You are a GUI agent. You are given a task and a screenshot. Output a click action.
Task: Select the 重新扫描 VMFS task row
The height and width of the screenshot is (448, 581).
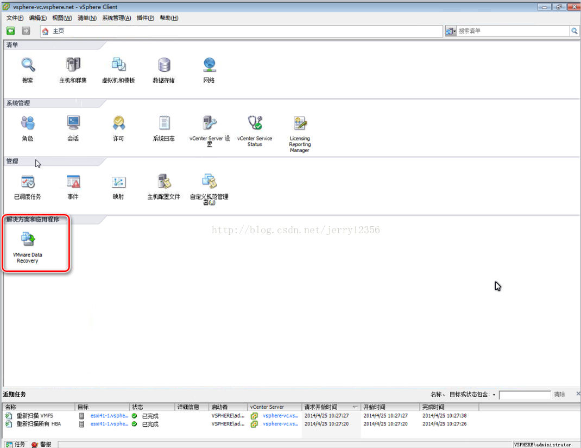290,416
